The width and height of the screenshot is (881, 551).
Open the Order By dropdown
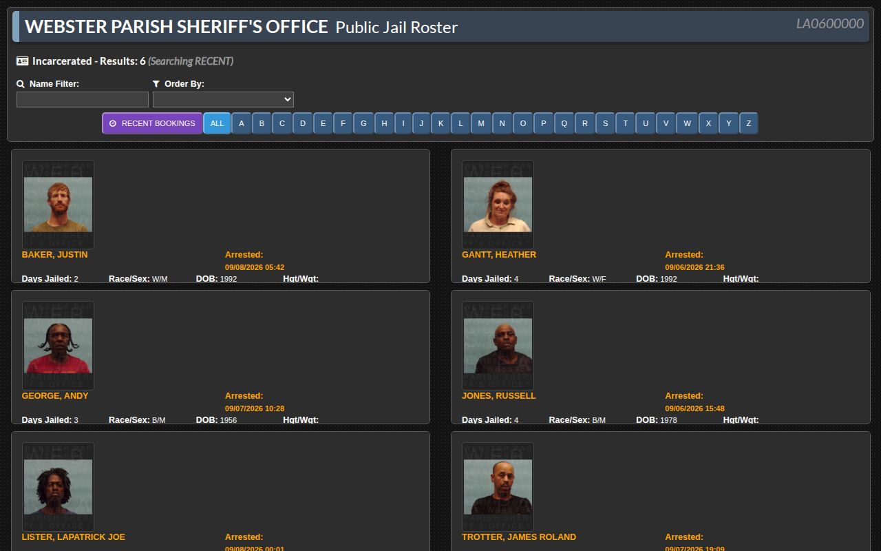pyautogui.click(x=223, y=100)
